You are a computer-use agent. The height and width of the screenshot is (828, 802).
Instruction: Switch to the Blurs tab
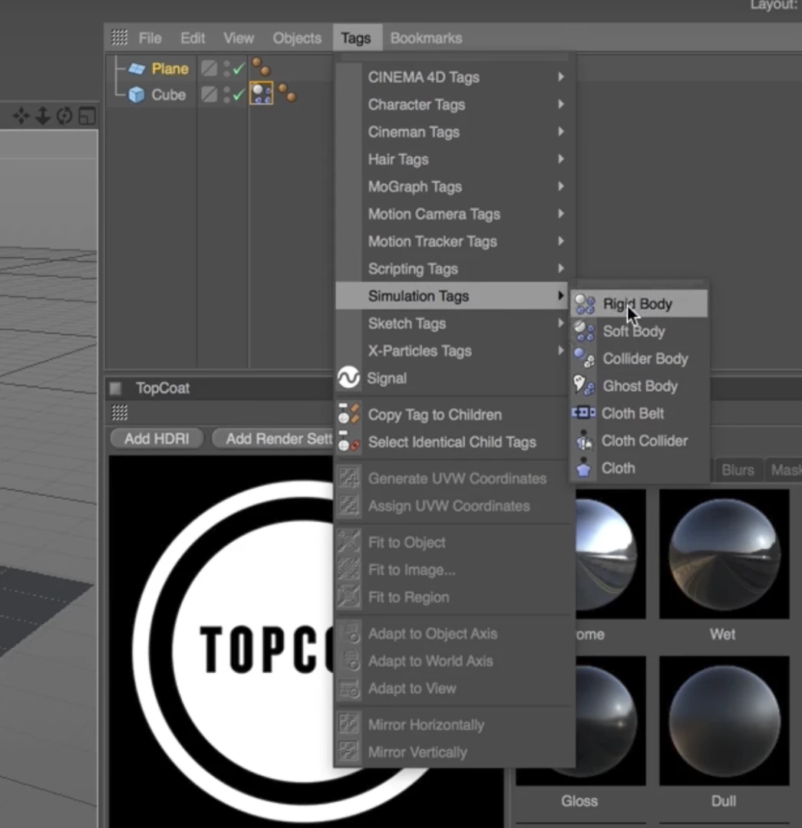click(x=738, y=469)
